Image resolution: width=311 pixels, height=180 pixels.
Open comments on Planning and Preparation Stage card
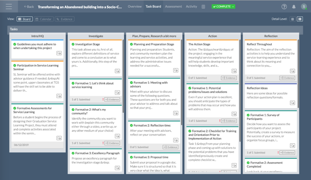[176, 71]
